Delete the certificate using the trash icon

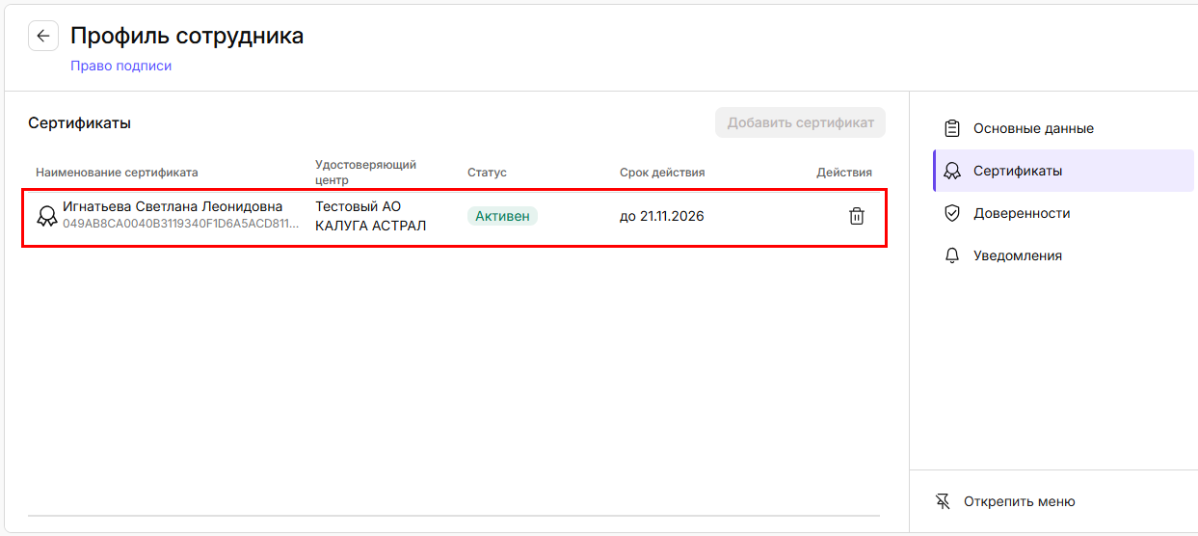856,216
